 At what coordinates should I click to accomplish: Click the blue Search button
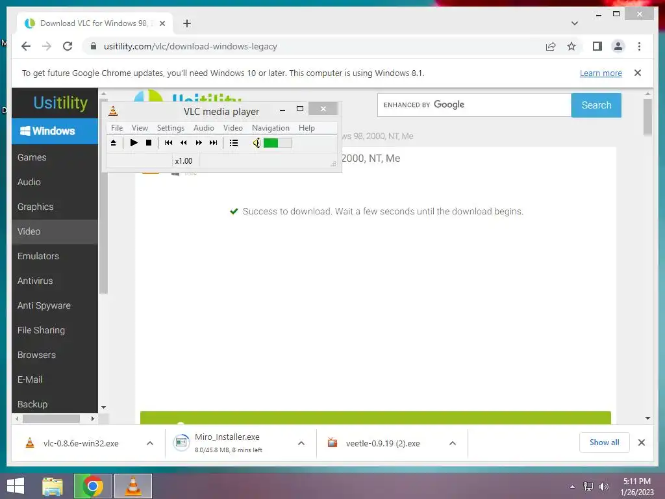(596, 105)
